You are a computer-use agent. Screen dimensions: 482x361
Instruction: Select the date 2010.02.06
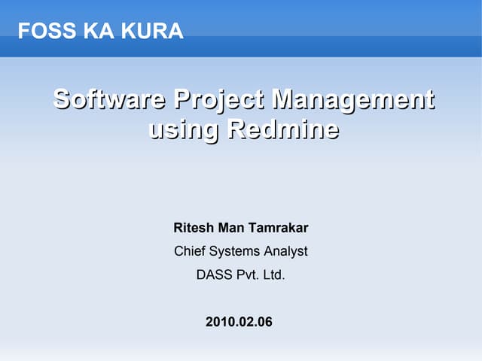click(239, 323)
